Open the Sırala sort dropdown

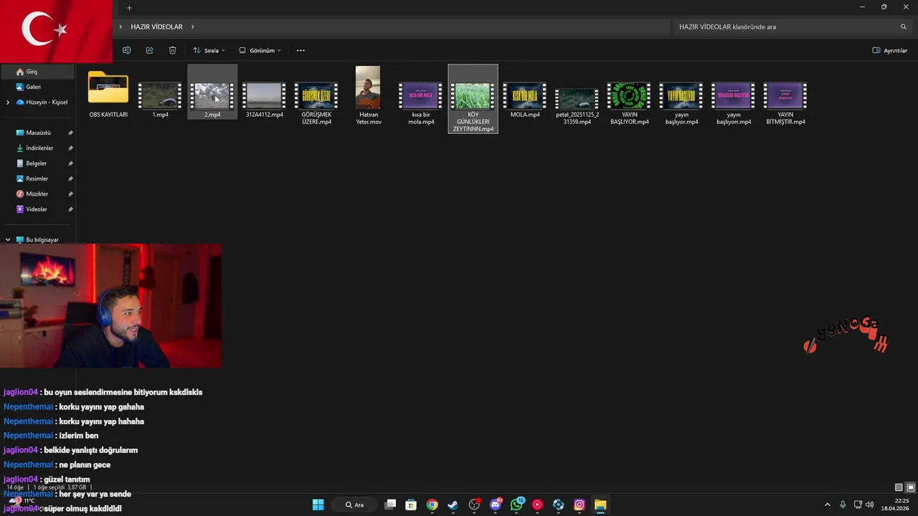point(209,51)
